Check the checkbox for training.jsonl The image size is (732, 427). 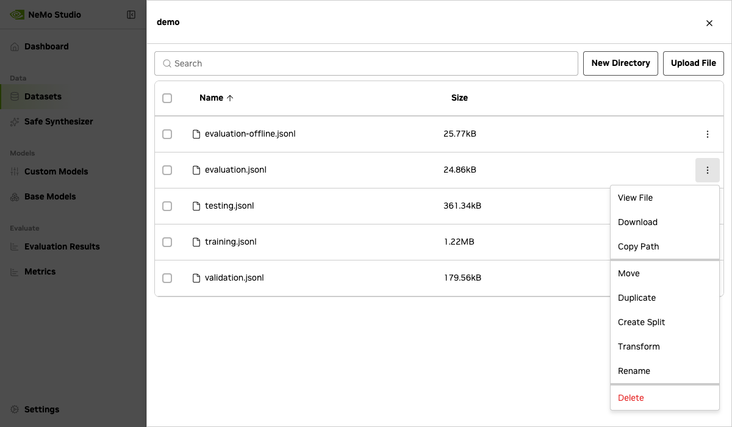167,242
